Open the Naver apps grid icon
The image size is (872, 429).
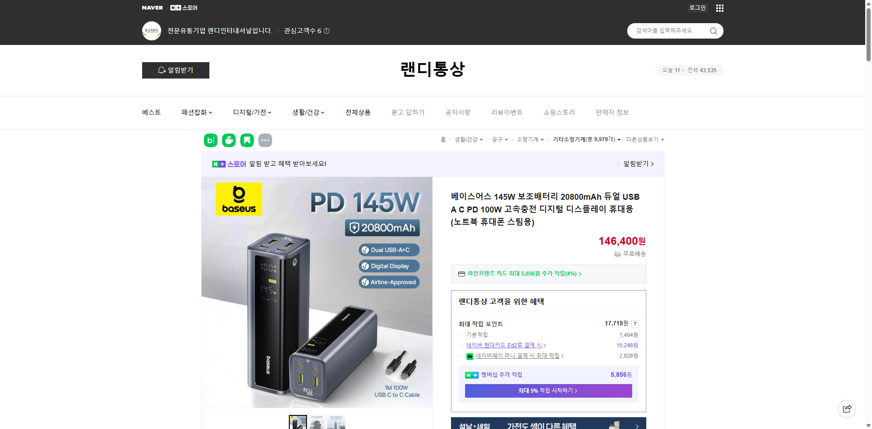coord(719,8)
